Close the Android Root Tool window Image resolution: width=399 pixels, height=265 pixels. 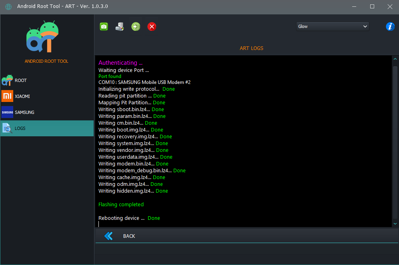(390, 7)
